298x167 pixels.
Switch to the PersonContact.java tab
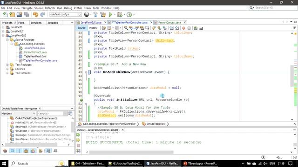pyautogui.click(x=169, y=22)
